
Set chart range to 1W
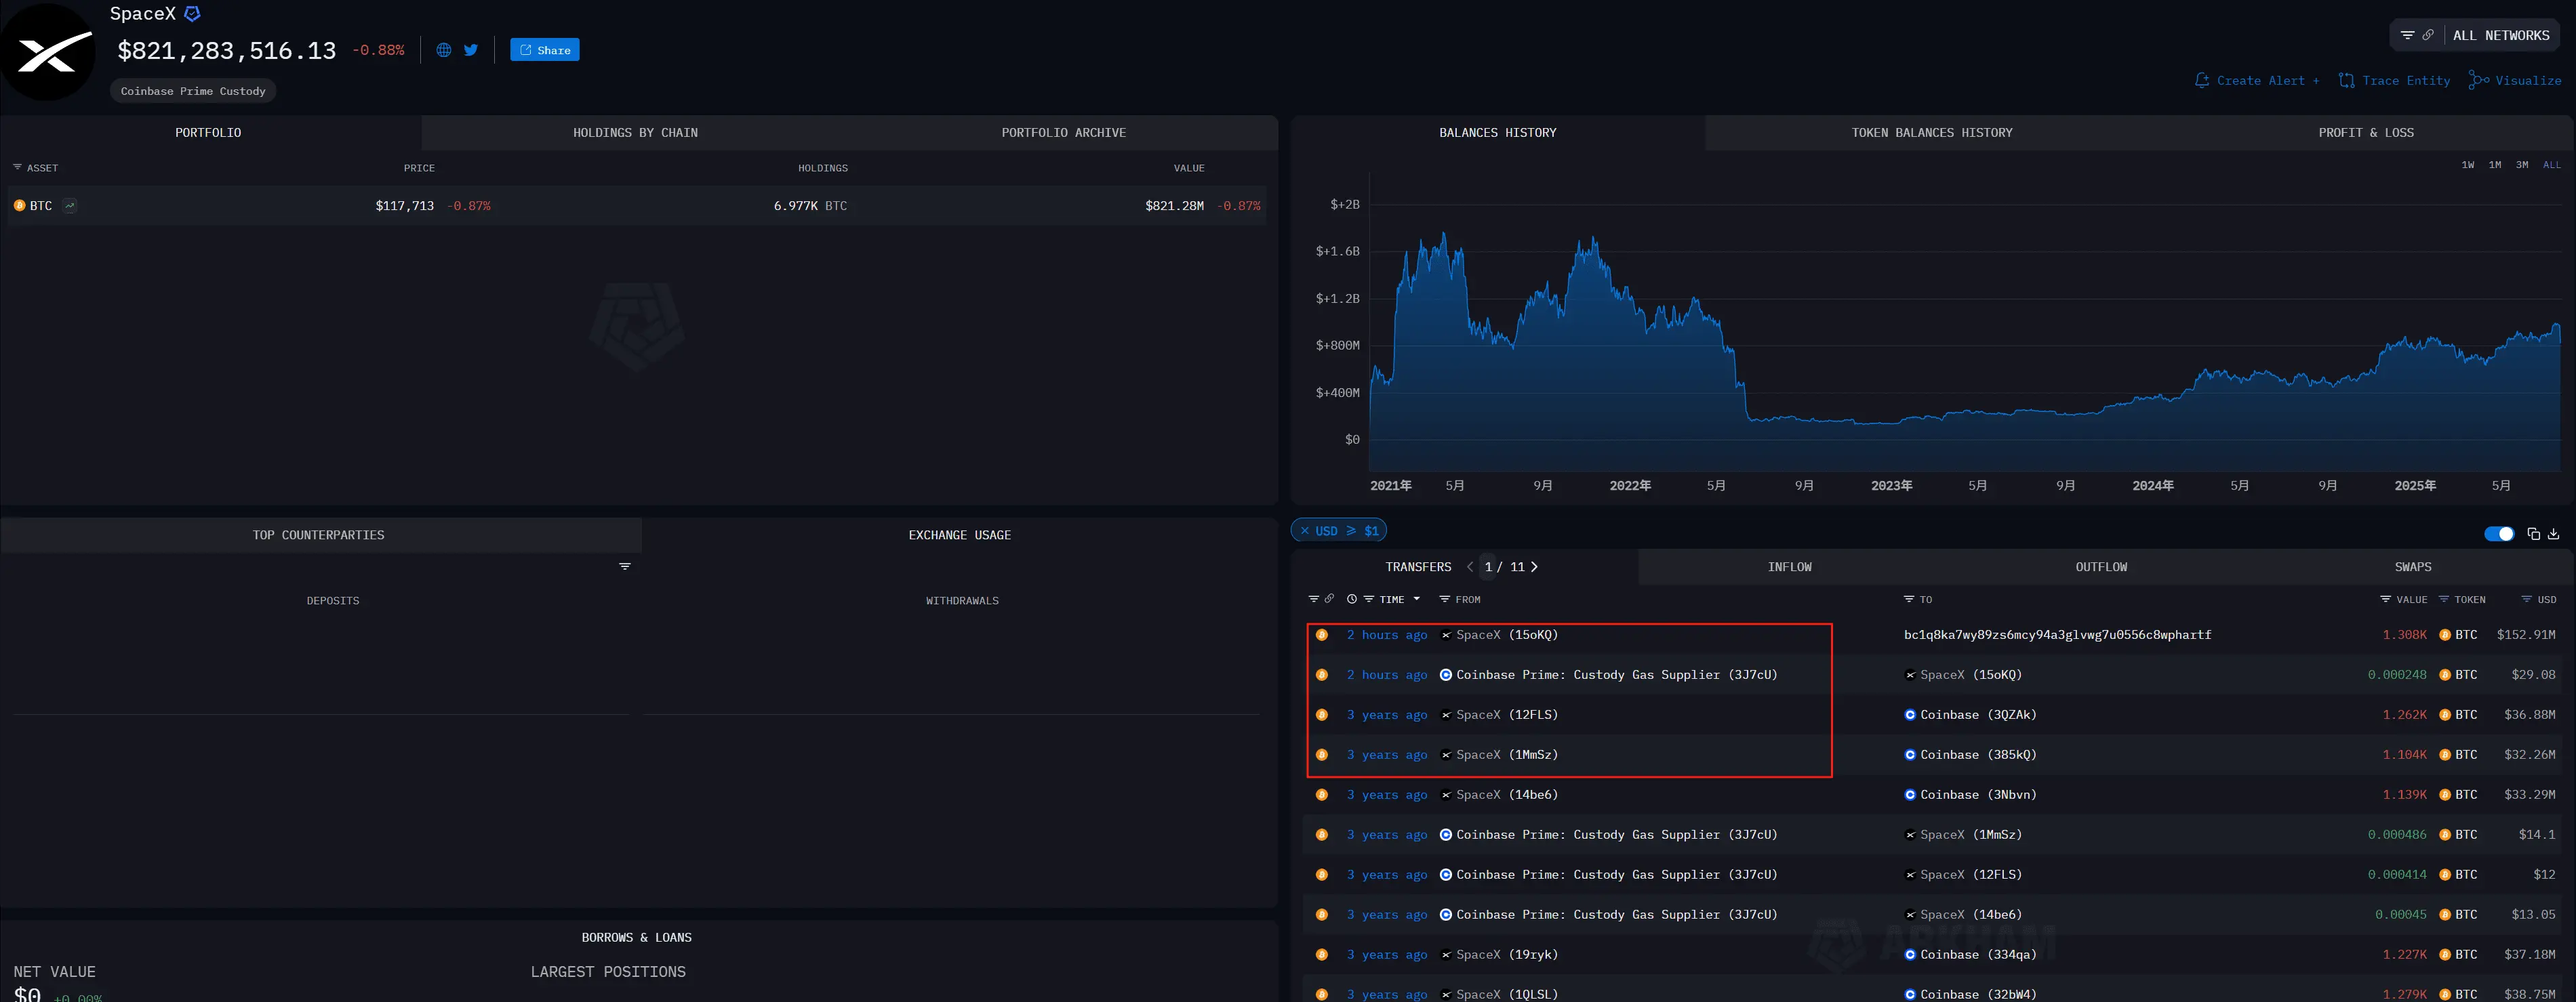[x=2468, y=165]
